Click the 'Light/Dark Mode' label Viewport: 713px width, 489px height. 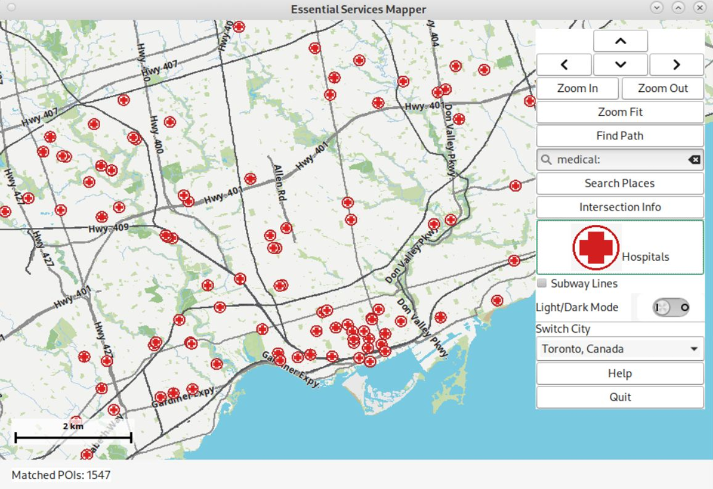point(577,308)
